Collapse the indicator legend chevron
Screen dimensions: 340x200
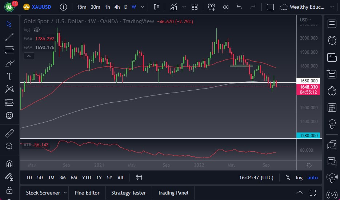point(29,56)
